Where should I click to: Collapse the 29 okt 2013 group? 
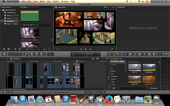pos(21,25)
